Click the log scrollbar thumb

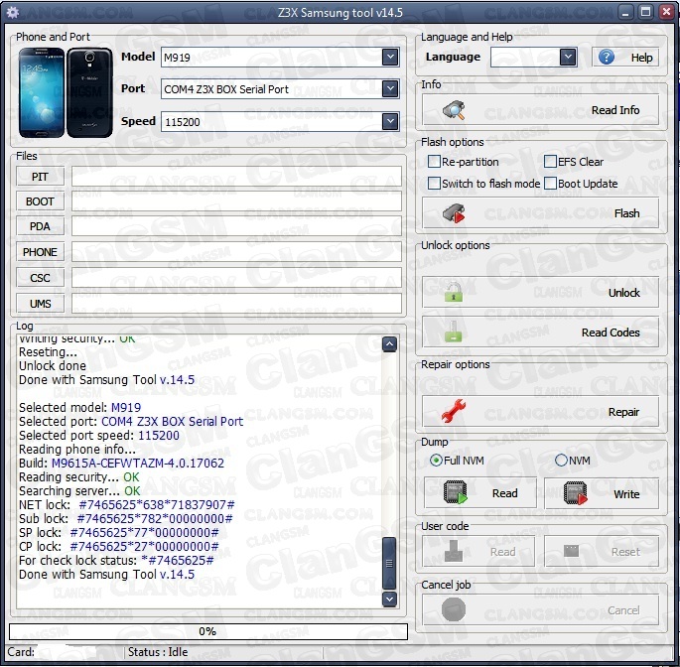pyautogui.click(x=389, y=564)
